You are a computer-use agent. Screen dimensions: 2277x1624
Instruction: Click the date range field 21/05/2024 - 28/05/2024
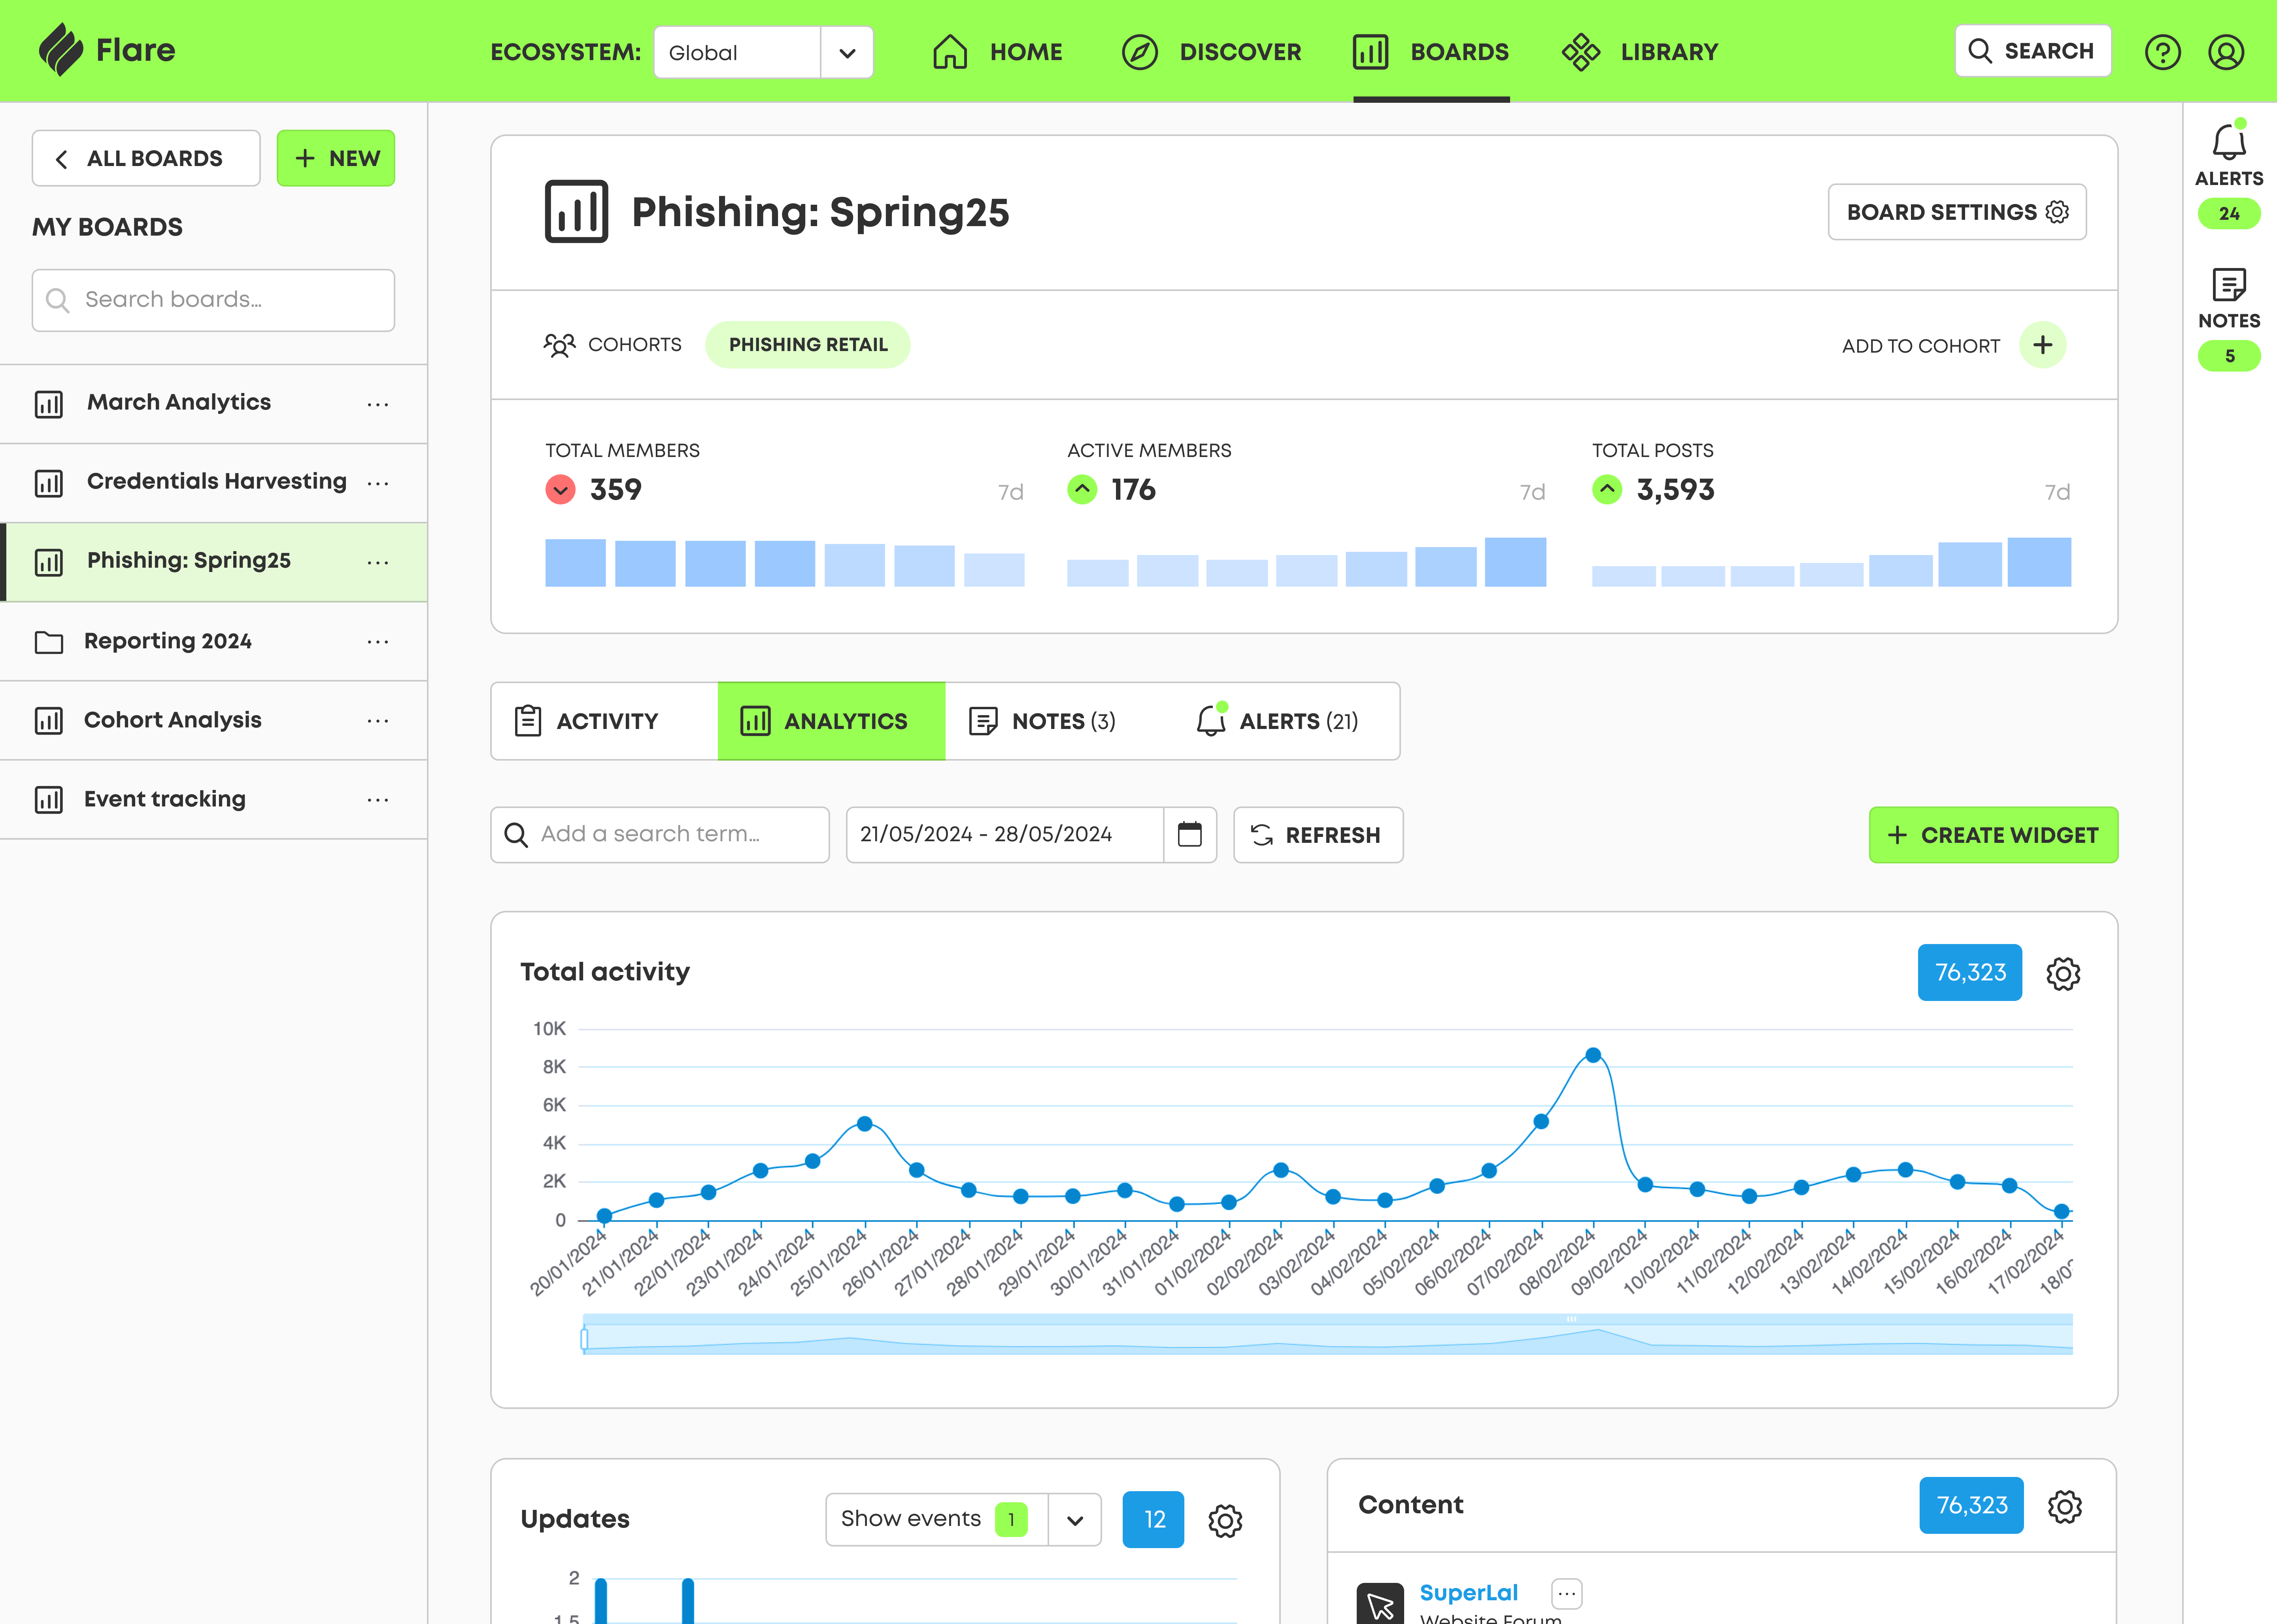tap(1005, 835)
